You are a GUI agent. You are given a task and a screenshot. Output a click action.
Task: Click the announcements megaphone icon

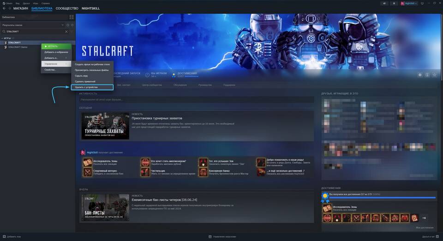(385, 3)
